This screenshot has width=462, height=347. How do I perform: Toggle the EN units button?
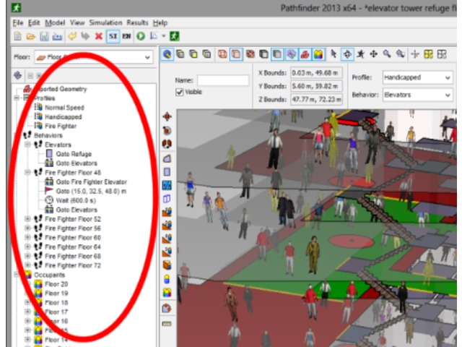[x=127, y=35]
